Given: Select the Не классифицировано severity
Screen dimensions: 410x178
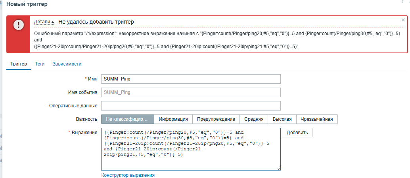Looking at the screenshot, I should (127, 119).
